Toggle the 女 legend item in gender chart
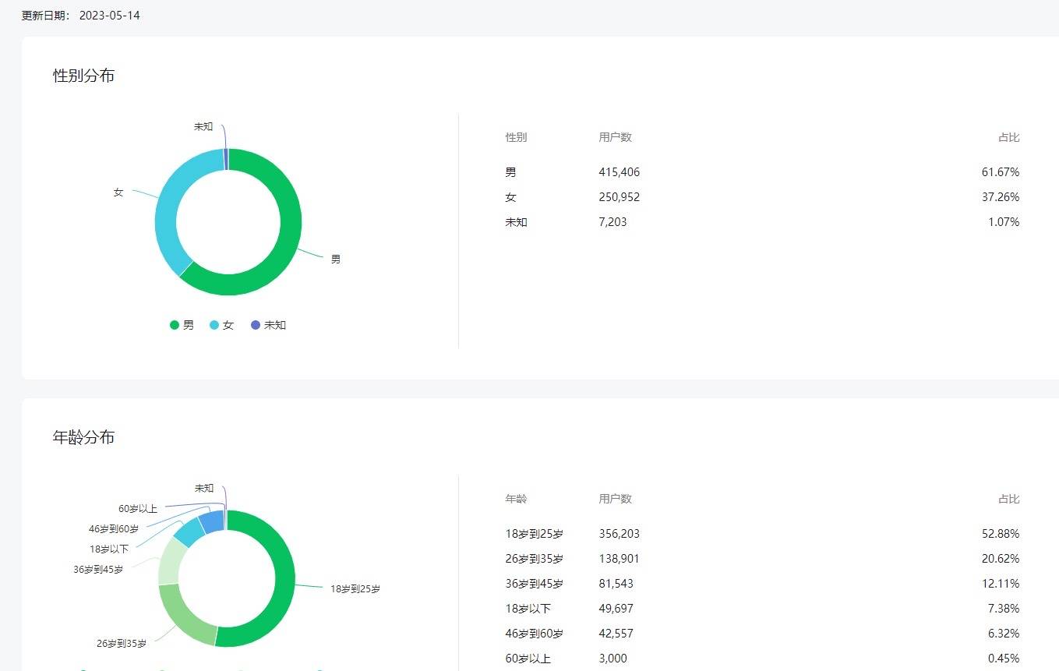Viewport: 1059px width, 671px height. click(222, 325)
